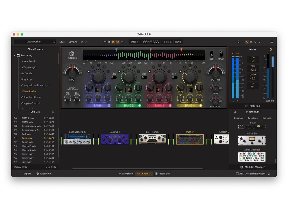Open the Meter settings gear
Image resolution: width=288 pixels, height=216 pixels.
(271, 49)
